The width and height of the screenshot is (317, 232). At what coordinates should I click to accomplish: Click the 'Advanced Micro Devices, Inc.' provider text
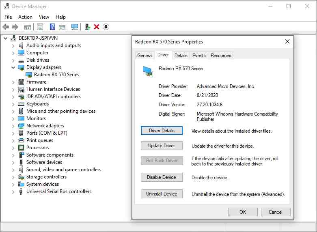(x=226, y=86)
